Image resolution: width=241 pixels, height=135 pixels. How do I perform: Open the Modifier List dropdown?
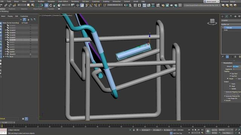click(x=231, y=24)
